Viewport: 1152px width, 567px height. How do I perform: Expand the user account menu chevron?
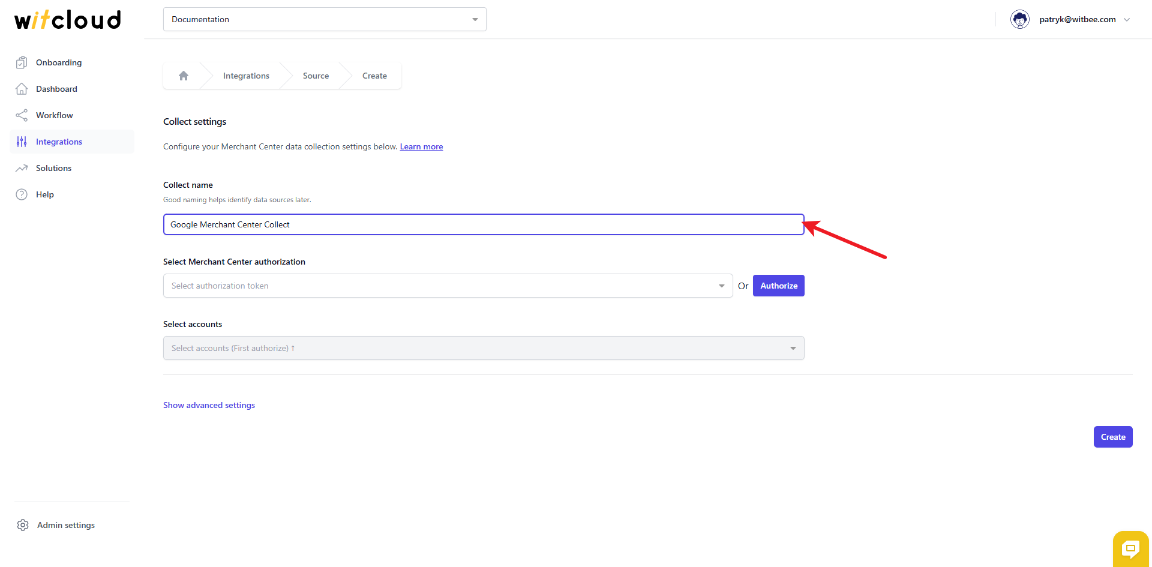[x=1127, y=19]
